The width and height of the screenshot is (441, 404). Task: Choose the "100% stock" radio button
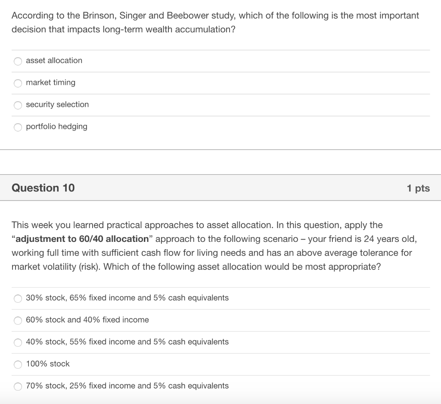click(x=18, y=364)
